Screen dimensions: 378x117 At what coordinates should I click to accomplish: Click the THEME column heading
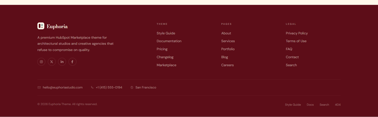162,24
